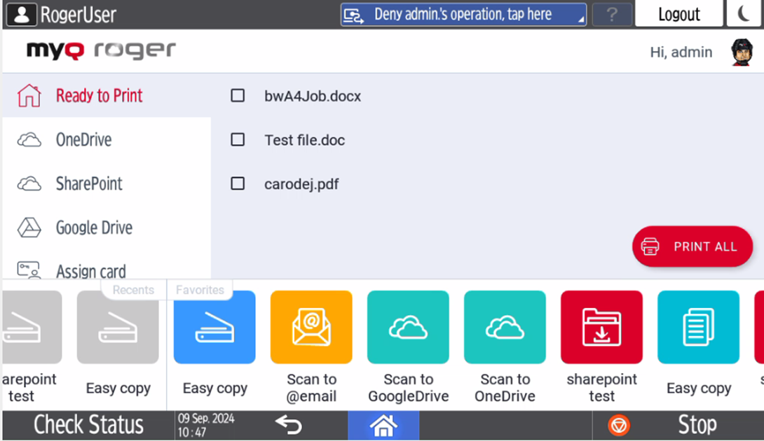The height and width of the screenshot is (441, 764).
Task: Switch to the Recents tab
Action: click(133, 290)
